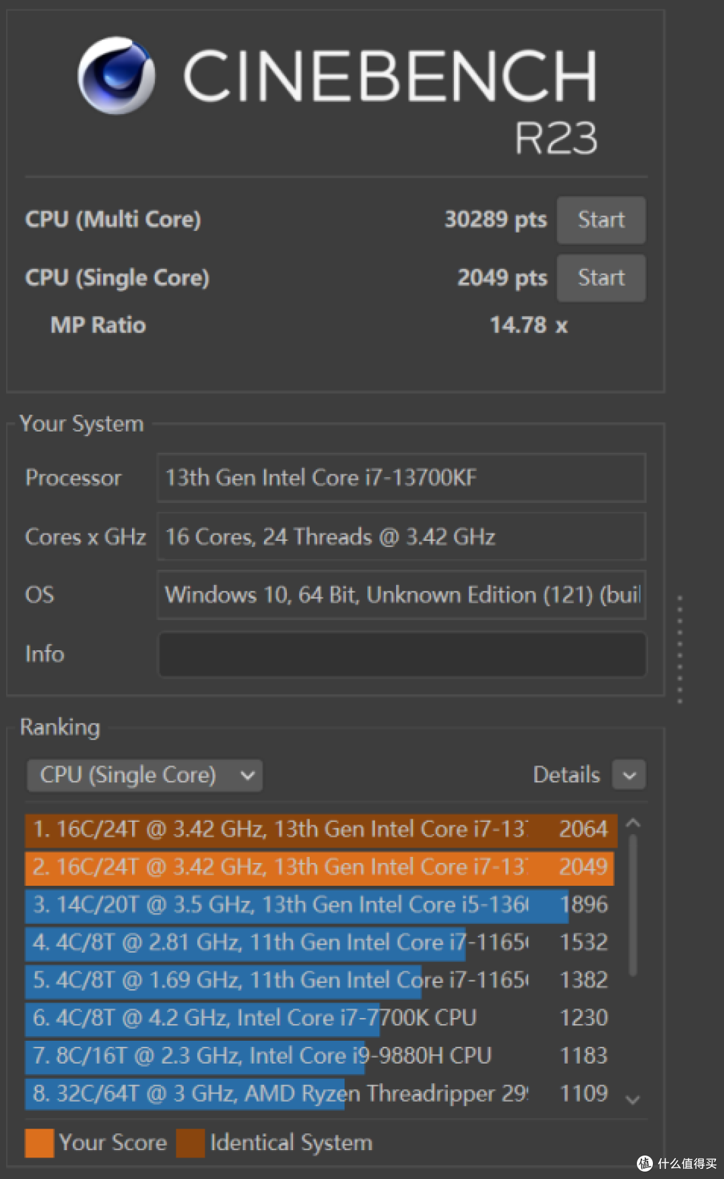Click the dotted panel resize handle
Screen dimensions: 724x1179
pos(680,649)
